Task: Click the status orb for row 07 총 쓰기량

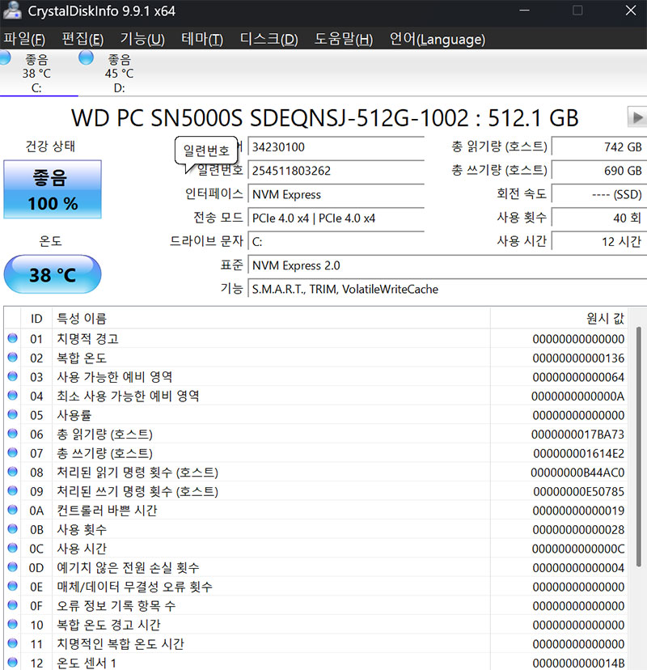Action: pyautogui.click(x=12, y=452)
